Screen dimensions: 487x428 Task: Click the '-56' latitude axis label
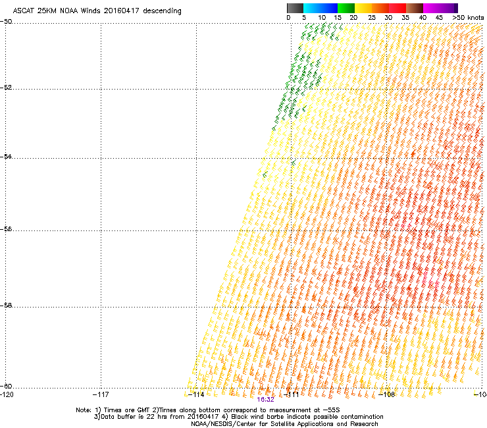click(x=6, y=228)
